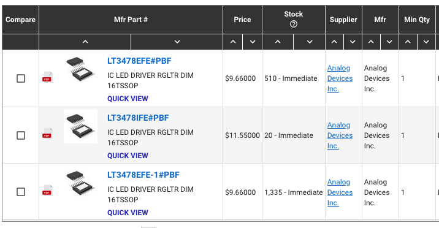Open LT3478IFE#PBF part link
Viewport: 439px width, 228px height.
tap(138, 118)
